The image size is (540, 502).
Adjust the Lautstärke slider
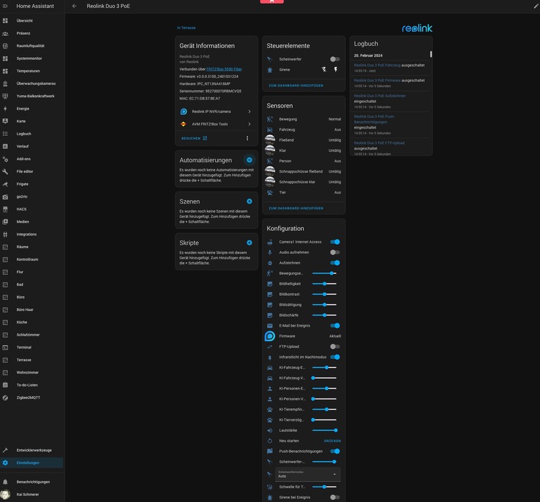tap(325, 430)
